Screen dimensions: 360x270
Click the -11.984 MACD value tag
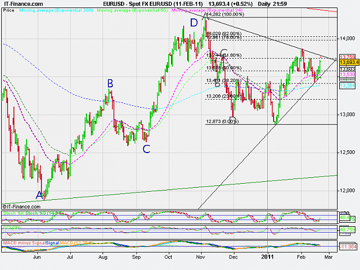(348, 247)
